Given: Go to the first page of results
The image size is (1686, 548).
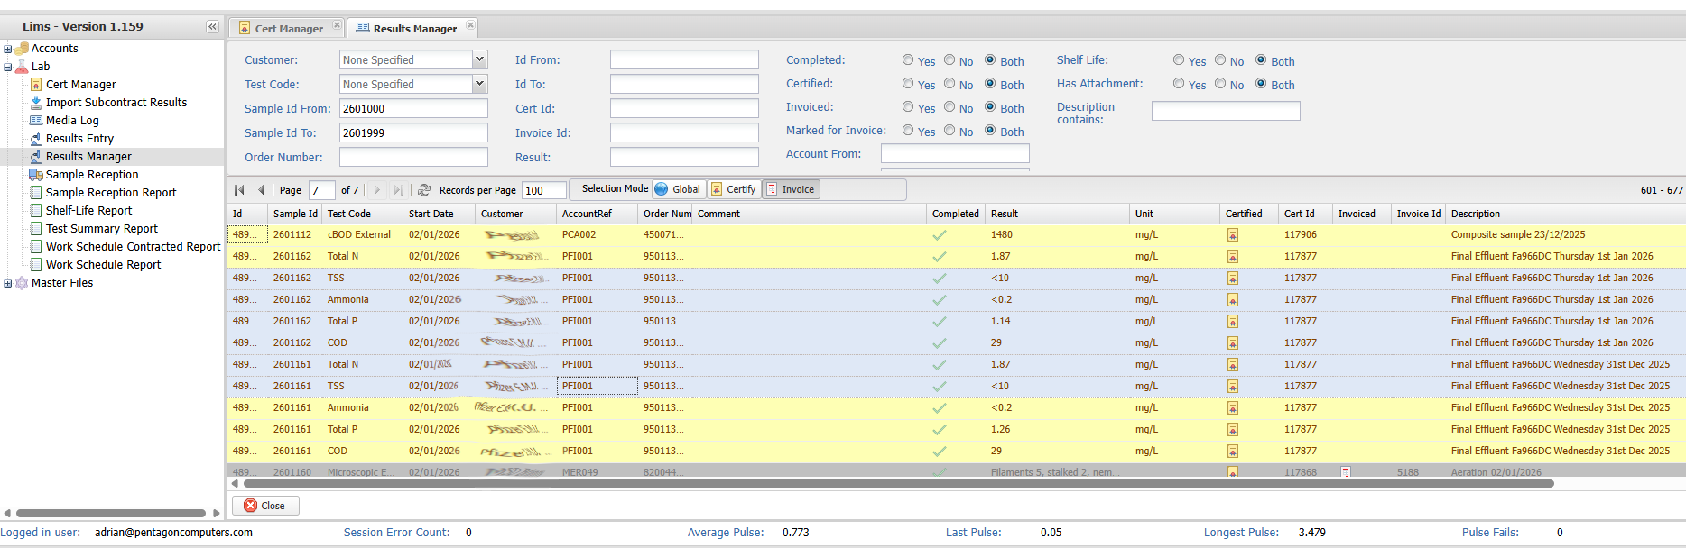Looking at the screenshot, I should pyautogui.click(x=239, y=190).
